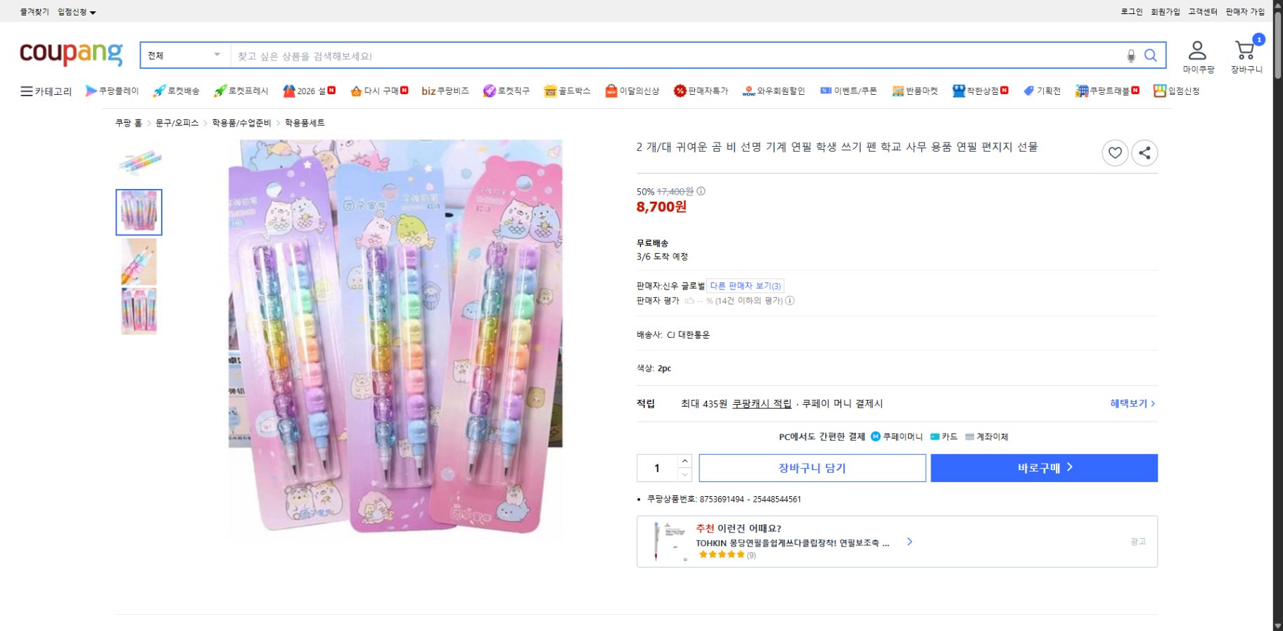Click the info icon next to original price
This screenshot has height=631, width=1283.
pos(702,190)
